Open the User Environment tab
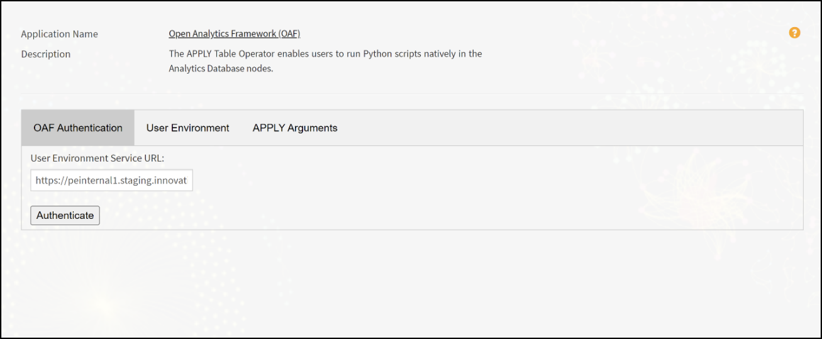 tap(187, 128)
